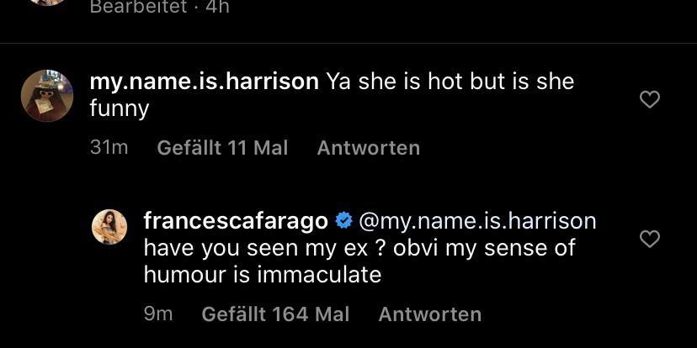View likes under 'Gefällt 164 Mal'
The image size is (697, 348).
coord(275,314)
